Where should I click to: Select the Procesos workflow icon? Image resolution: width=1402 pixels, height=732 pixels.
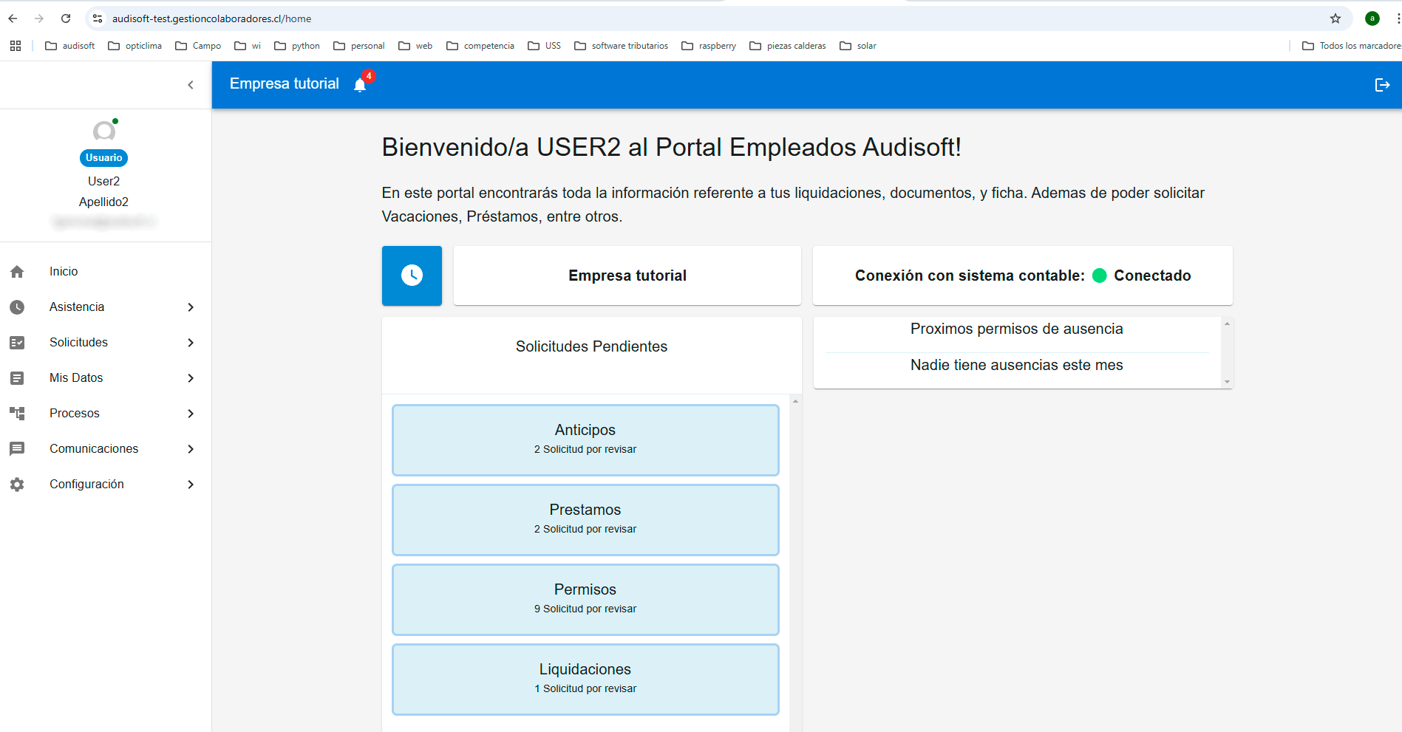click(18, 413)
